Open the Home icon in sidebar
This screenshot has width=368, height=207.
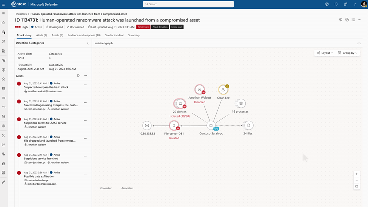coord(3,23)
